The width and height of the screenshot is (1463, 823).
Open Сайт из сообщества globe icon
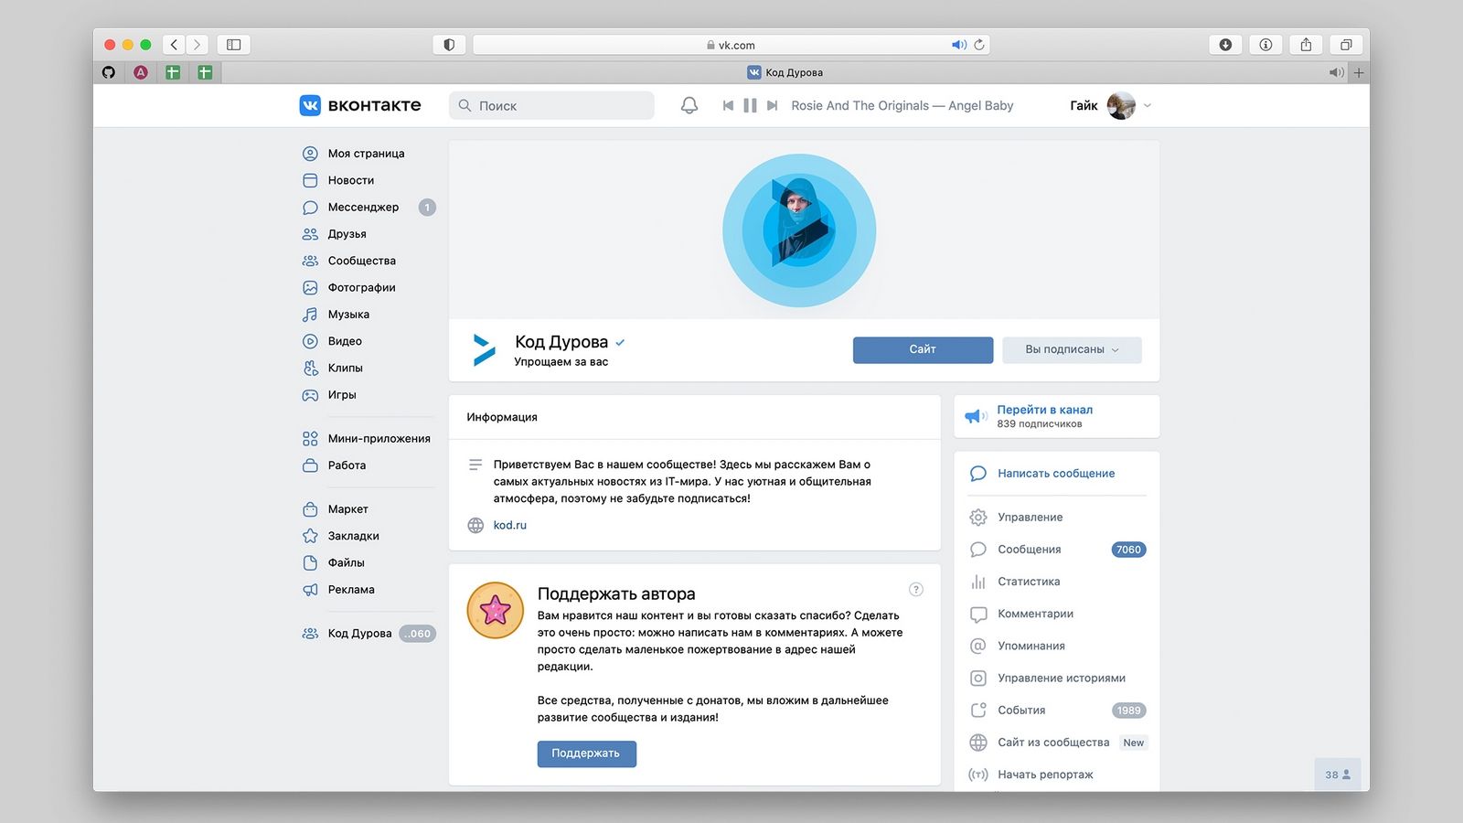(977, 743)
